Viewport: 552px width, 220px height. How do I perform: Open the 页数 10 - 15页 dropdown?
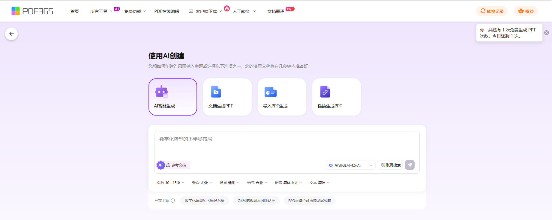(x=171, y=183)
